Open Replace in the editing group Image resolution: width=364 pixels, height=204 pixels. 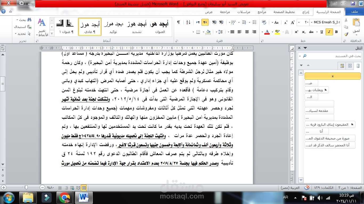(23, 27)
